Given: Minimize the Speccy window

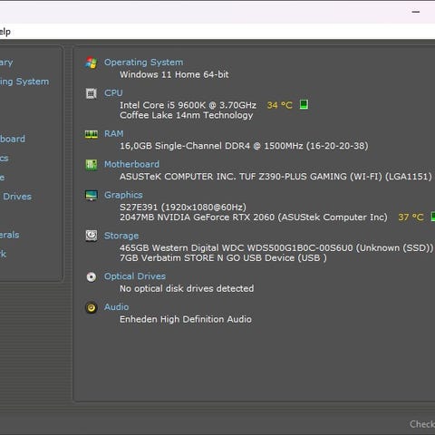Looking at the screenshot, I should [x=416, y=12].
